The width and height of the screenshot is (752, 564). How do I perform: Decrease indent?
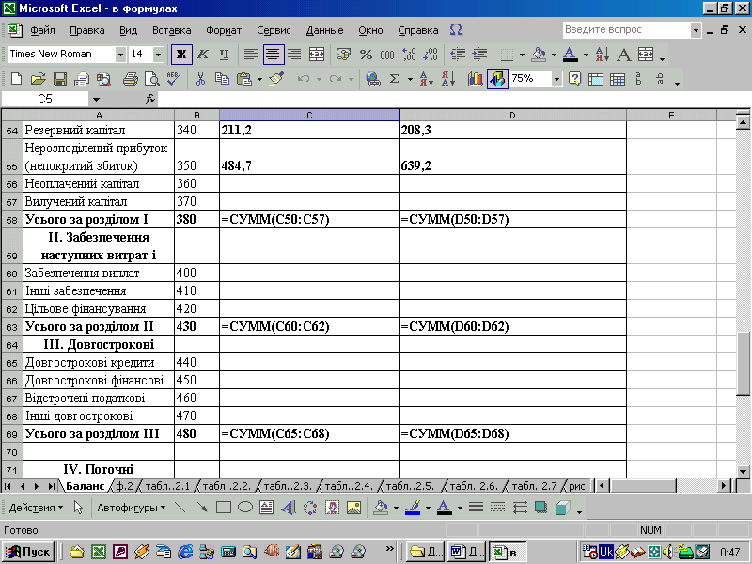click(x=458, y=55)
